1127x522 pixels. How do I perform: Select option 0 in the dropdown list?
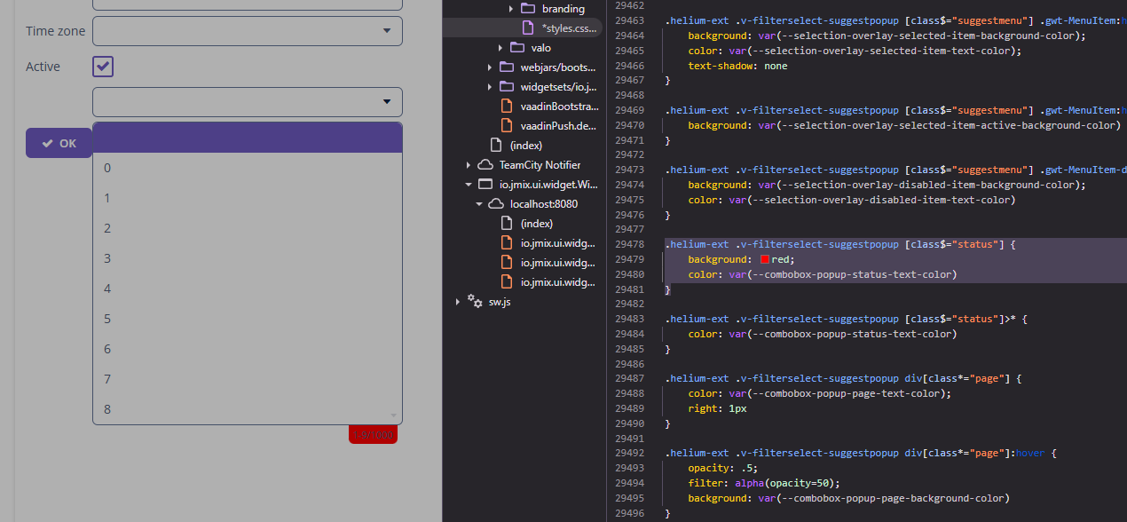[248, 168]
